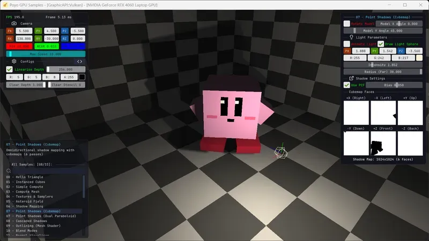Click the red FOV slider
Viewport: 429px width, 241px height.
(x=19, y=46)
